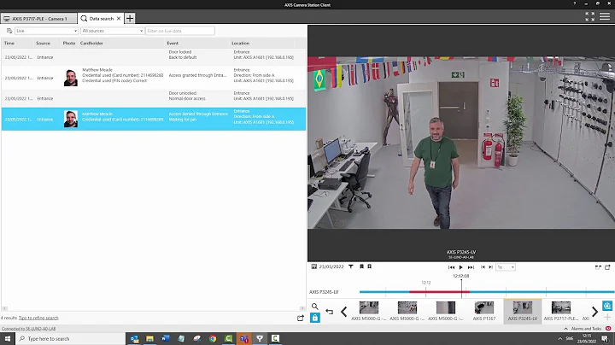Open Tips to refine search link
This screenshot has width=615, height=345.
point(38,318)
